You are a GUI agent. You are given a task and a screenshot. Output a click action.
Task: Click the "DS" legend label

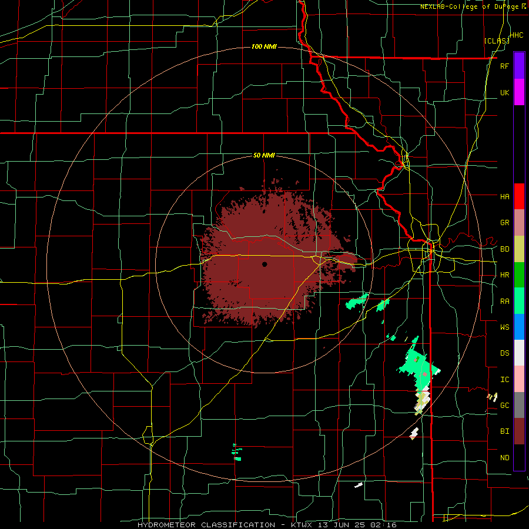[x=504, y=353]
